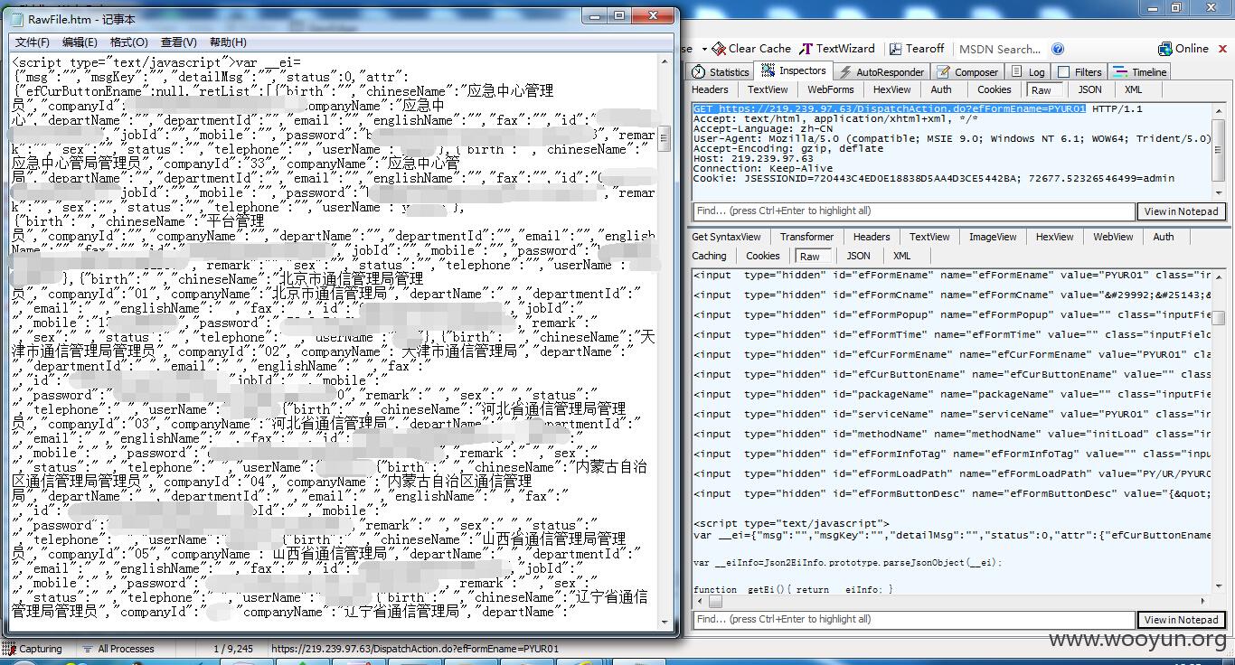Open request Cookies inspector tab
Screen dimensions: 1235x665
tap(994, 89)
